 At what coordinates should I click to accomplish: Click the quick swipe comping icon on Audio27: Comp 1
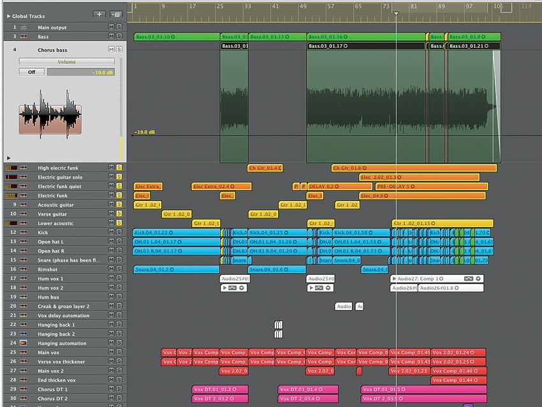coord(467,279)
